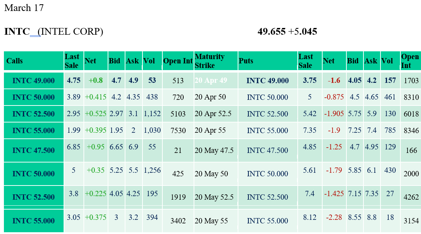Click call last sale value 3.89

(74, 97)
